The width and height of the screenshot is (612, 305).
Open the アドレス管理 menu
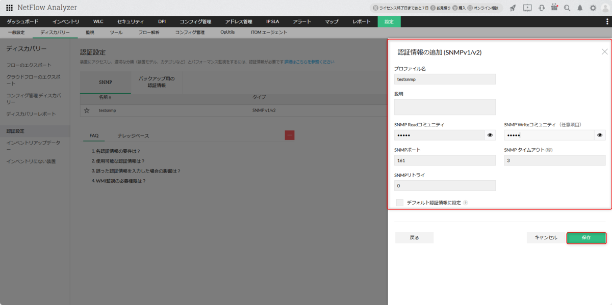tap(239, 21)
